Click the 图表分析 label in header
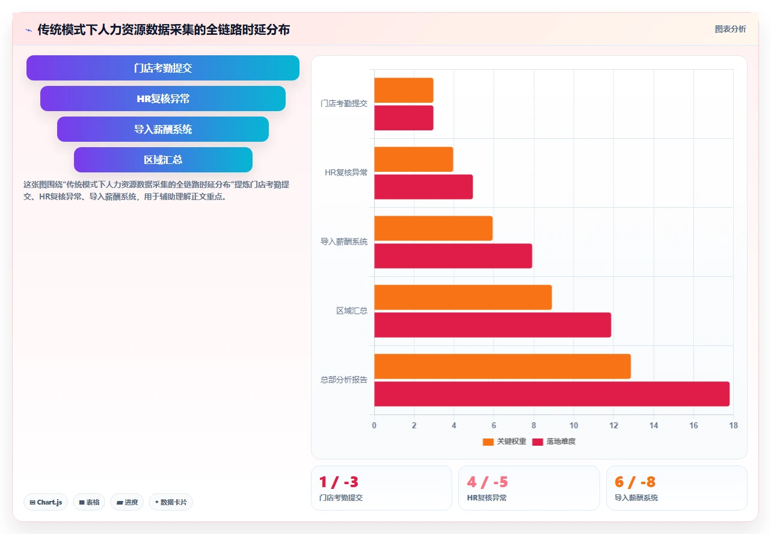Image resolution: width=771 pixels, height=534 pixels. click(x=730, y=29)
